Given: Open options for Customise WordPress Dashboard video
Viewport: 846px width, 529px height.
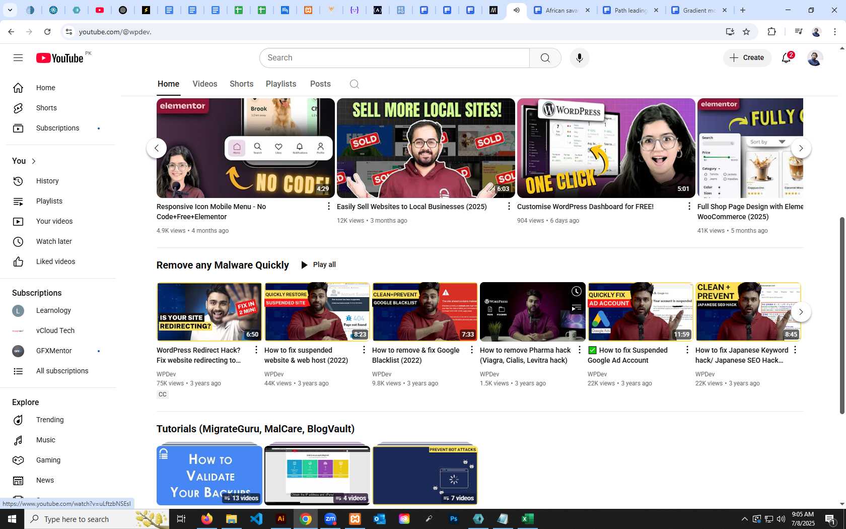Looking at the screenshot, I should pyautogui.click(x=689, y=206).
